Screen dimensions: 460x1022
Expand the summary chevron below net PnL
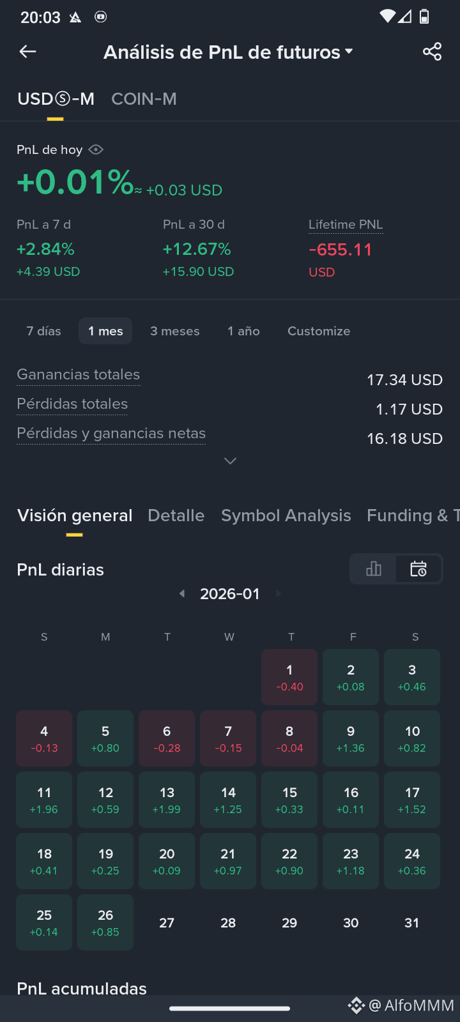231,461
